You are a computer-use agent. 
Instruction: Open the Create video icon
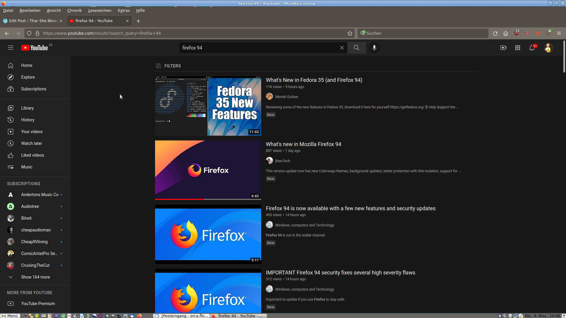(x=504, y=48)
